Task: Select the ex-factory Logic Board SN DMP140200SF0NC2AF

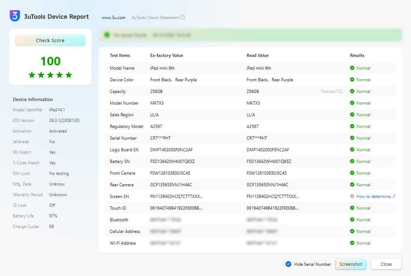Action: coord(171,150)
